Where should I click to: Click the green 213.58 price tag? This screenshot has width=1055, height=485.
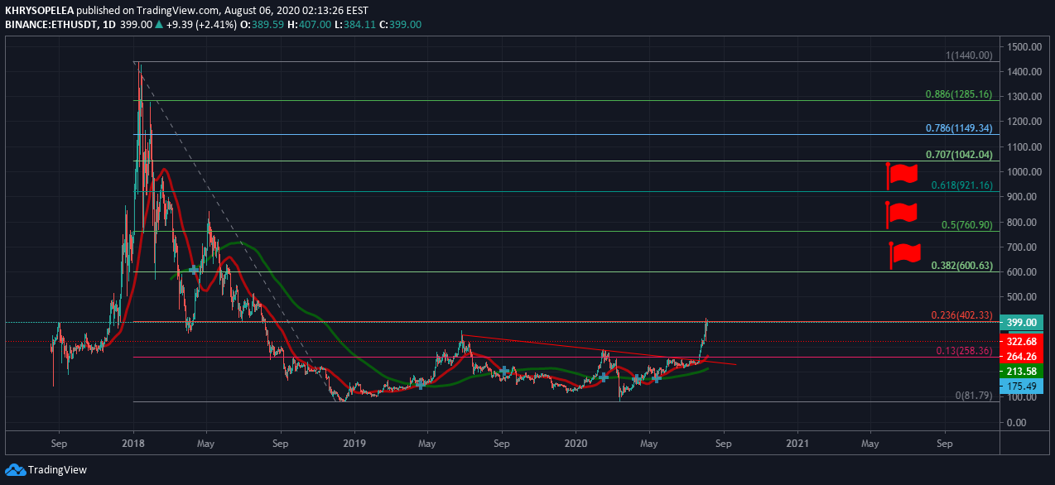(x=1022, y=372)
